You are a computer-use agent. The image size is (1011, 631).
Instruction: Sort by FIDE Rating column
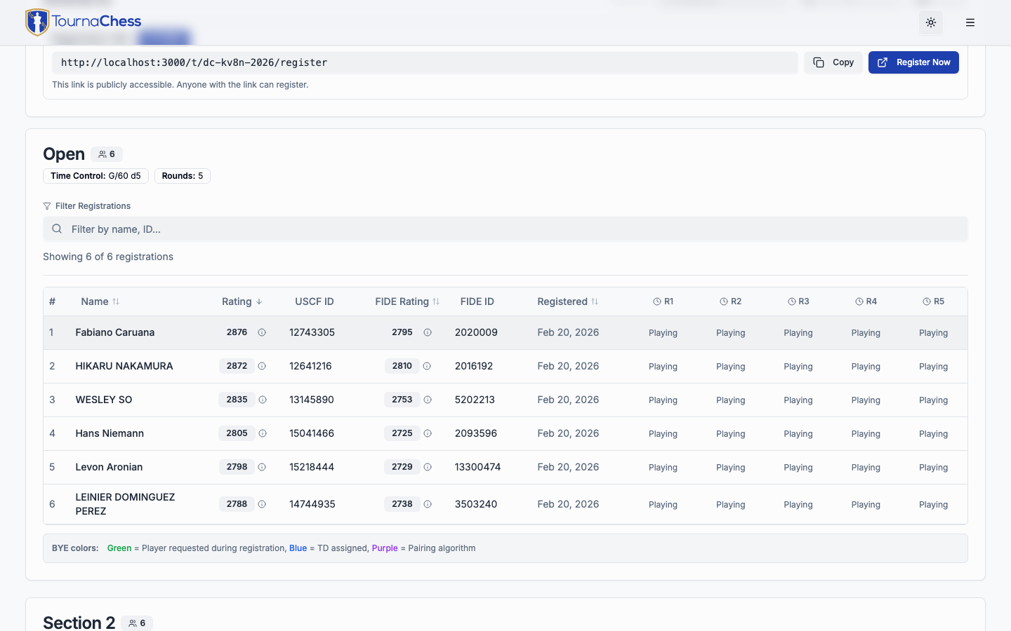407,301
